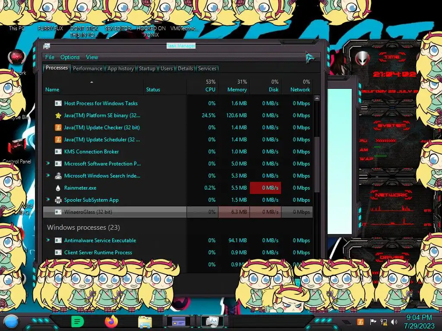This screenshot has width=442, height=331.
Task: Select the Processes tab
Action: click(x=57, y=68)
